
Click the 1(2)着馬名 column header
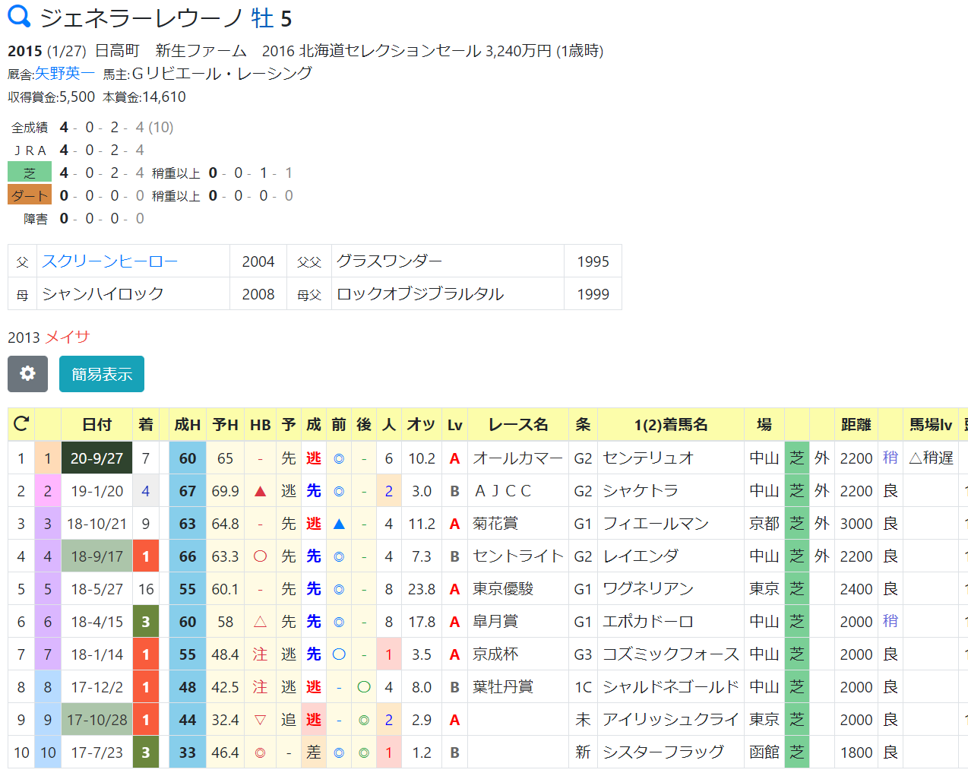[x=671, y=424]
